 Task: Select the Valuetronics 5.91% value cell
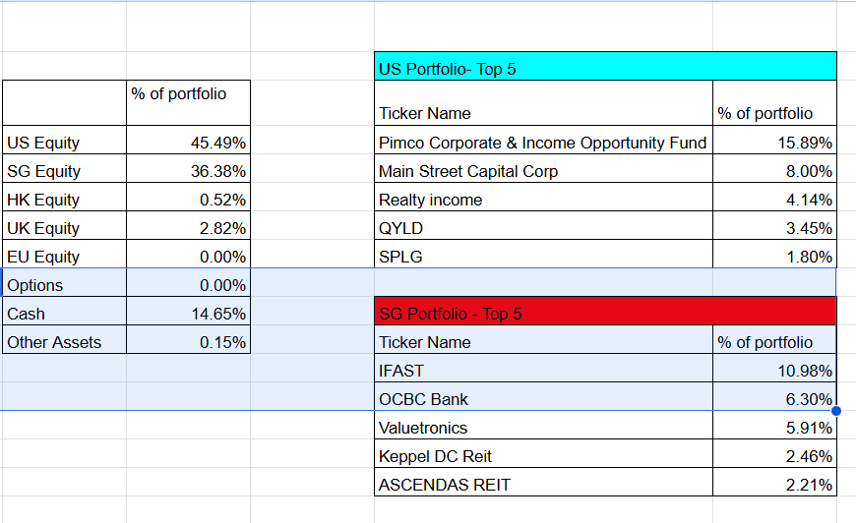tap(774, 428)
